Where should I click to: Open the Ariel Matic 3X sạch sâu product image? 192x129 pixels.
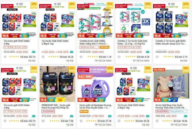(x=133, y=20)
